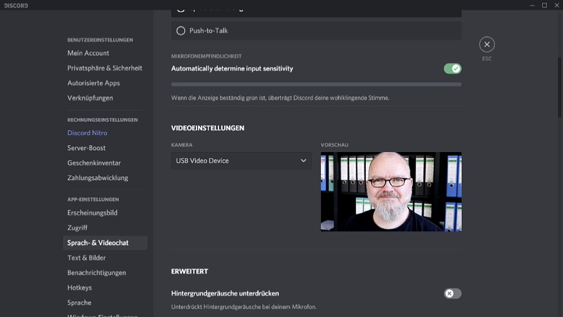The height and width of the screenshot is (317, 563).
Task: Go to Privatsphäre & Sicherheit
Action: tap(105, 68)
